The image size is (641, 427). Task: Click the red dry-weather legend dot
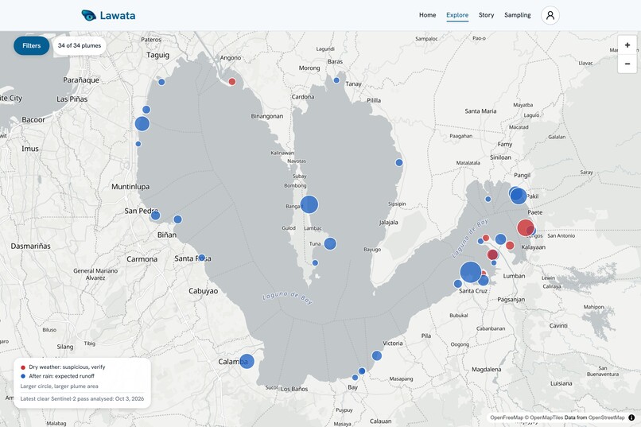tap(23, 367)
